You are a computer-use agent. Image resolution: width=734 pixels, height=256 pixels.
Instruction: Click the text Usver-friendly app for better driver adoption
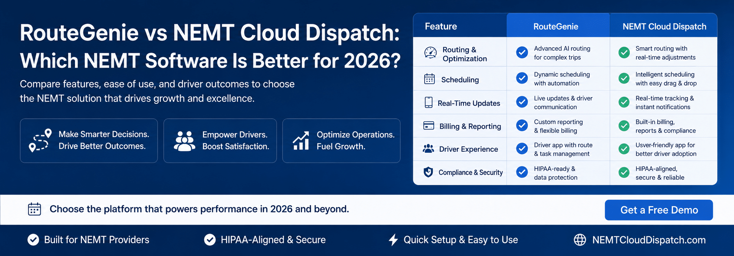point(666,149)
